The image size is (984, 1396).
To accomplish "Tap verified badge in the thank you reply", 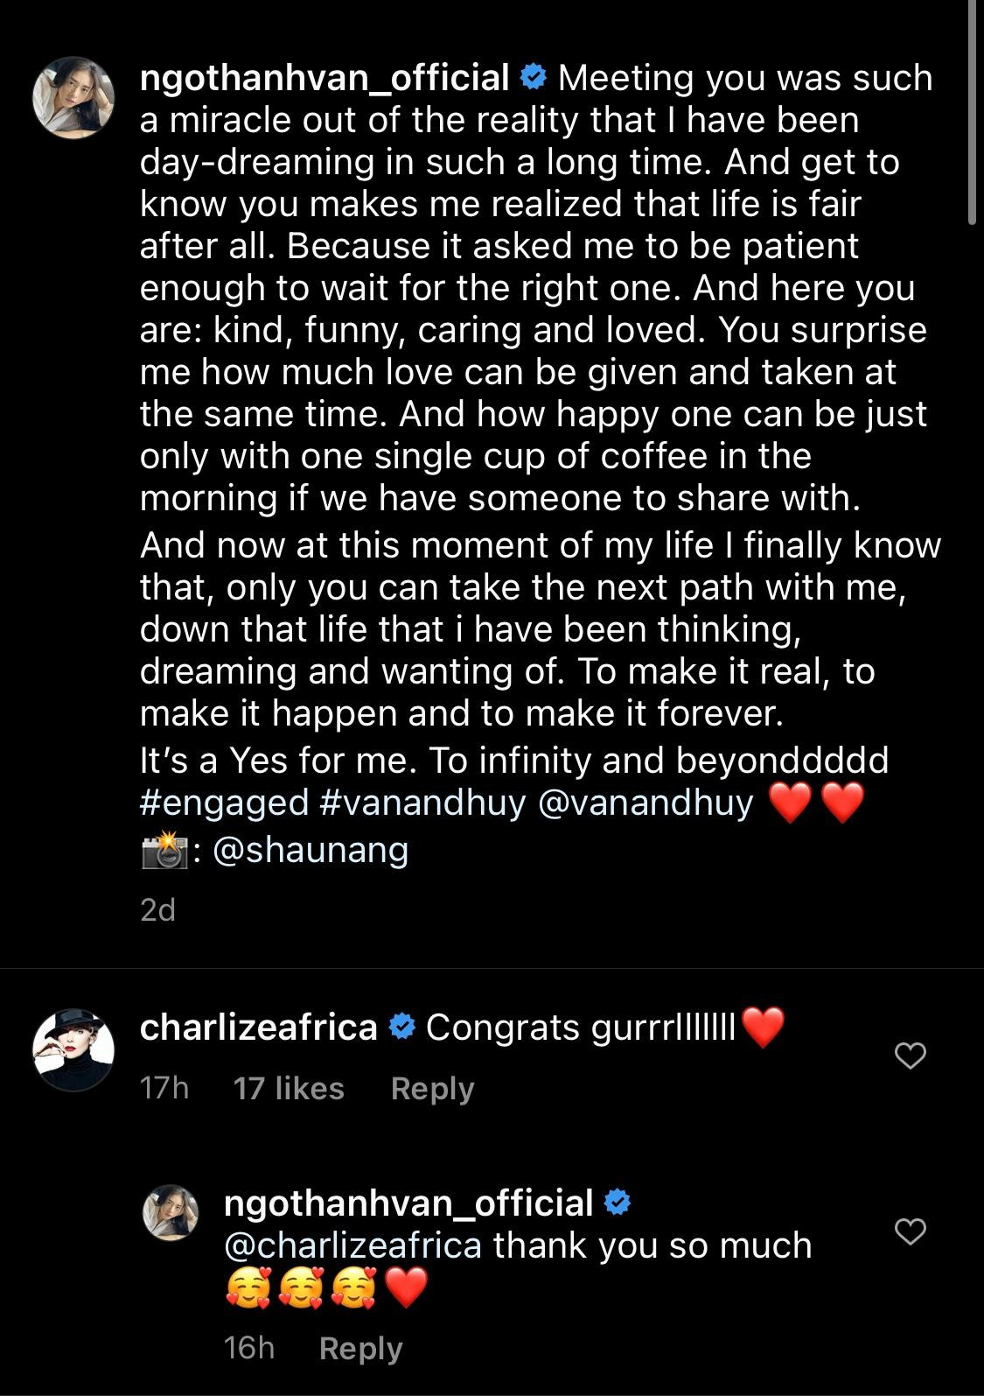I will coord(618,1203).
